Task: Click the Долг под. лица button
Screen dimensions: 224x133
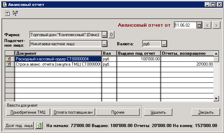Action: [19, 126]
